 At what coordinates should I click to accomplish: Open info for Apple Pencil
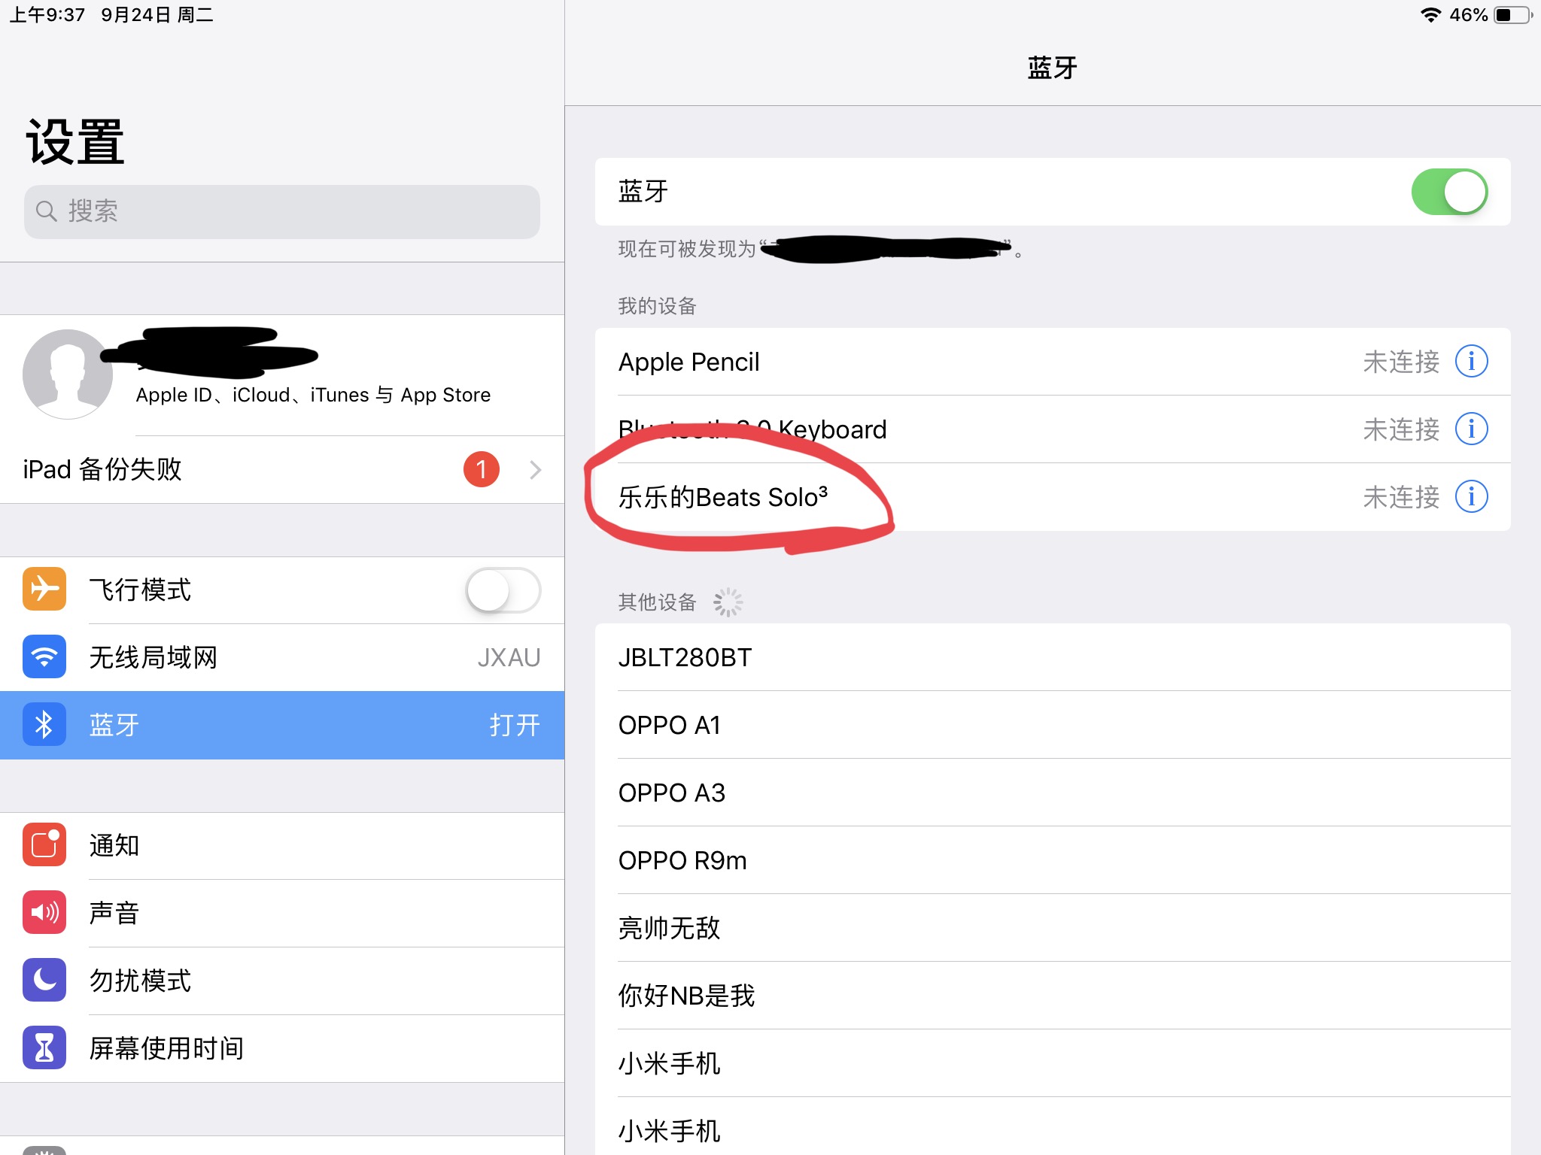pyautogui.click(x=1471, y=362)
